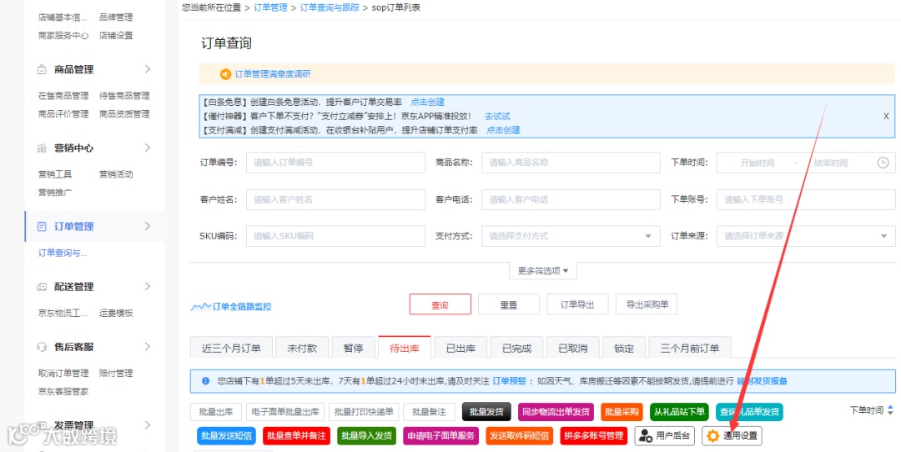Click the speaker icon beside 订单管理满意度调研
This screenshot has height=452, width=901.
pos(225,74)
